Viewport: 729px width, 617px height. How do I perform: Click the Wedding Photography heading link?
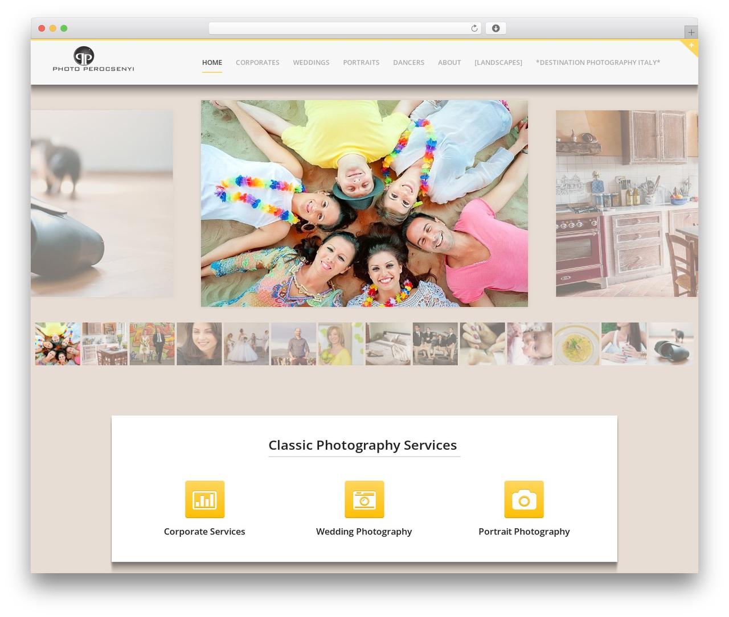click(364, 532)
